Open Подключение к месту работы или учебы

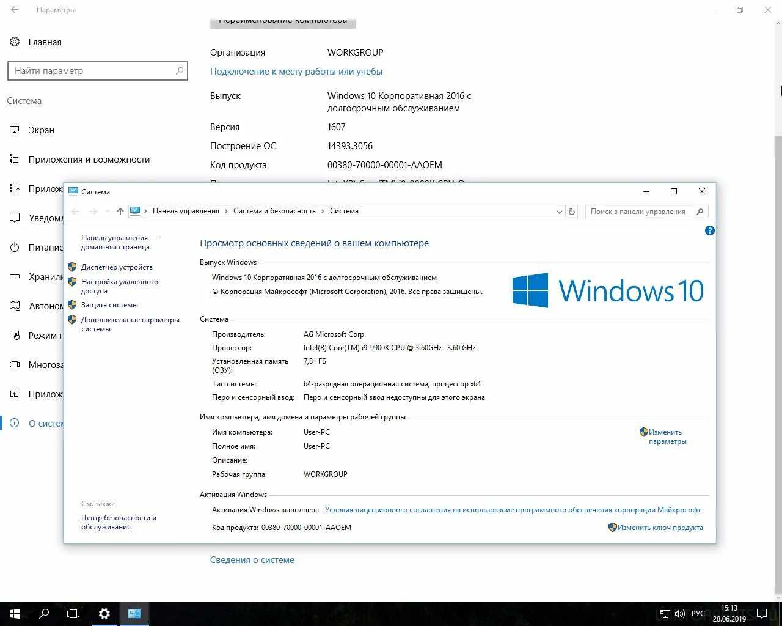pyautogui.click(x=296, y=72)
